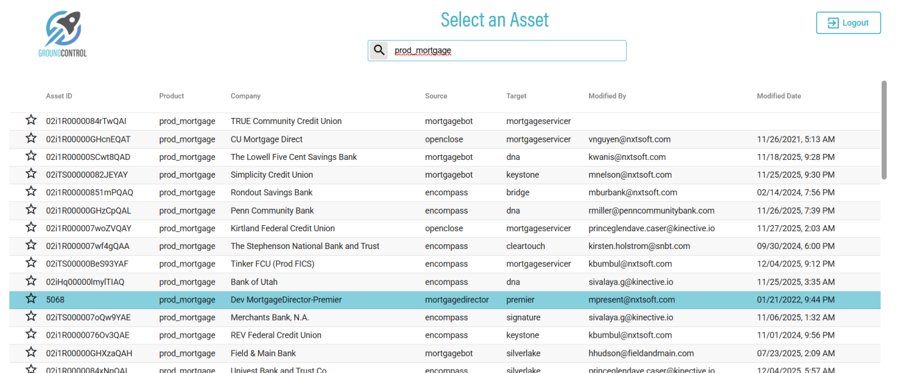Star the Bank of Utah asset
The width and height of the screenshot is (897, 373).
[x=31, y=281]
